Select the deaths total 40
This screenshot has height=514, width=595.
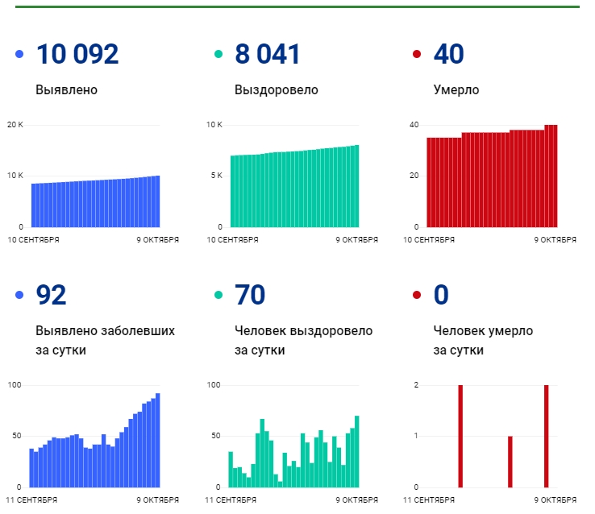[x=448, y=54]
